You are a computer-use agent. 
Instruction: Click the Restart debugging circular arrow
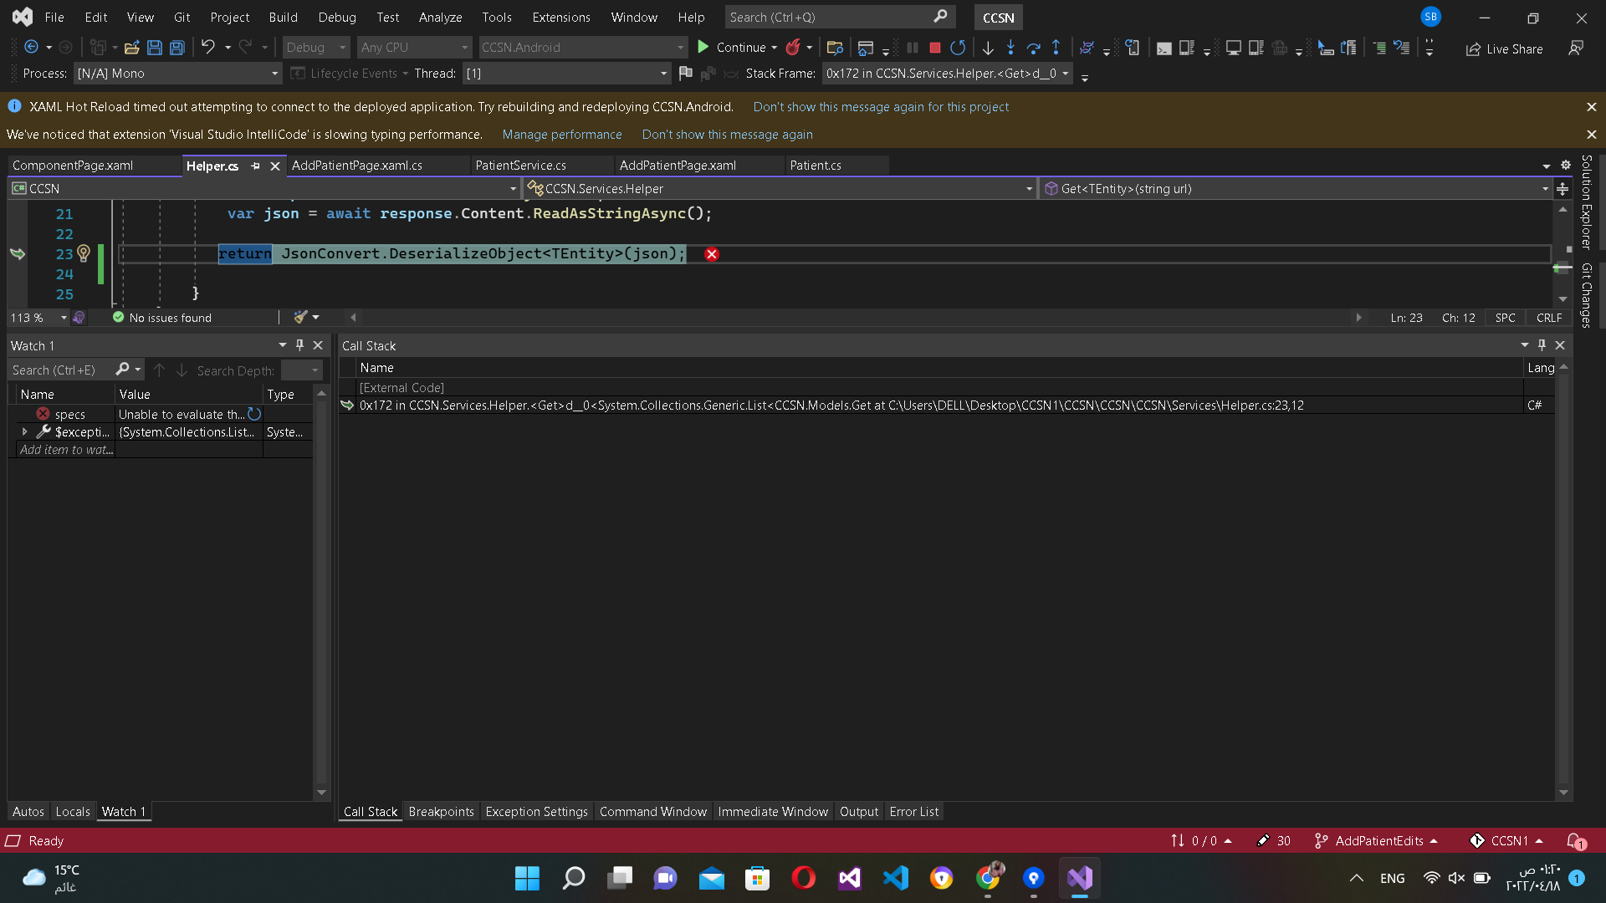pos(959,48)
